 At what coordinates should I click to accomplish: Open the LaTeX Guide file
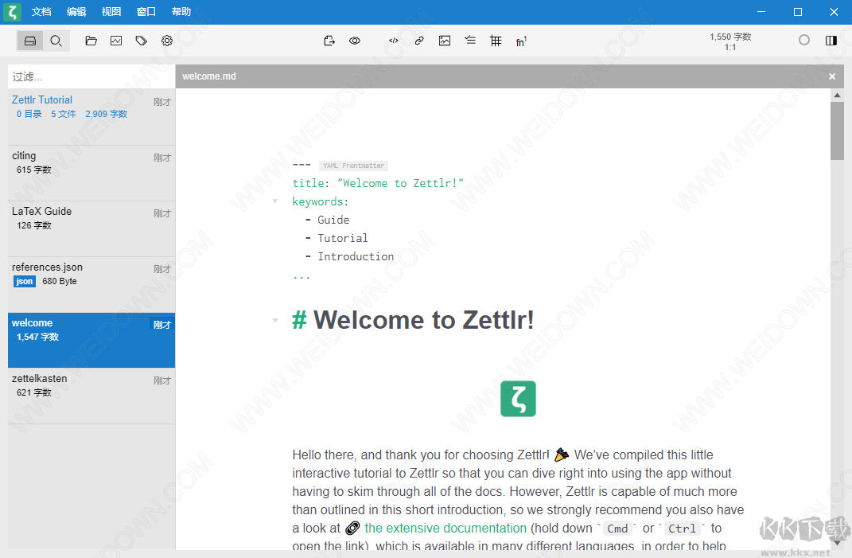pos(91,229)
